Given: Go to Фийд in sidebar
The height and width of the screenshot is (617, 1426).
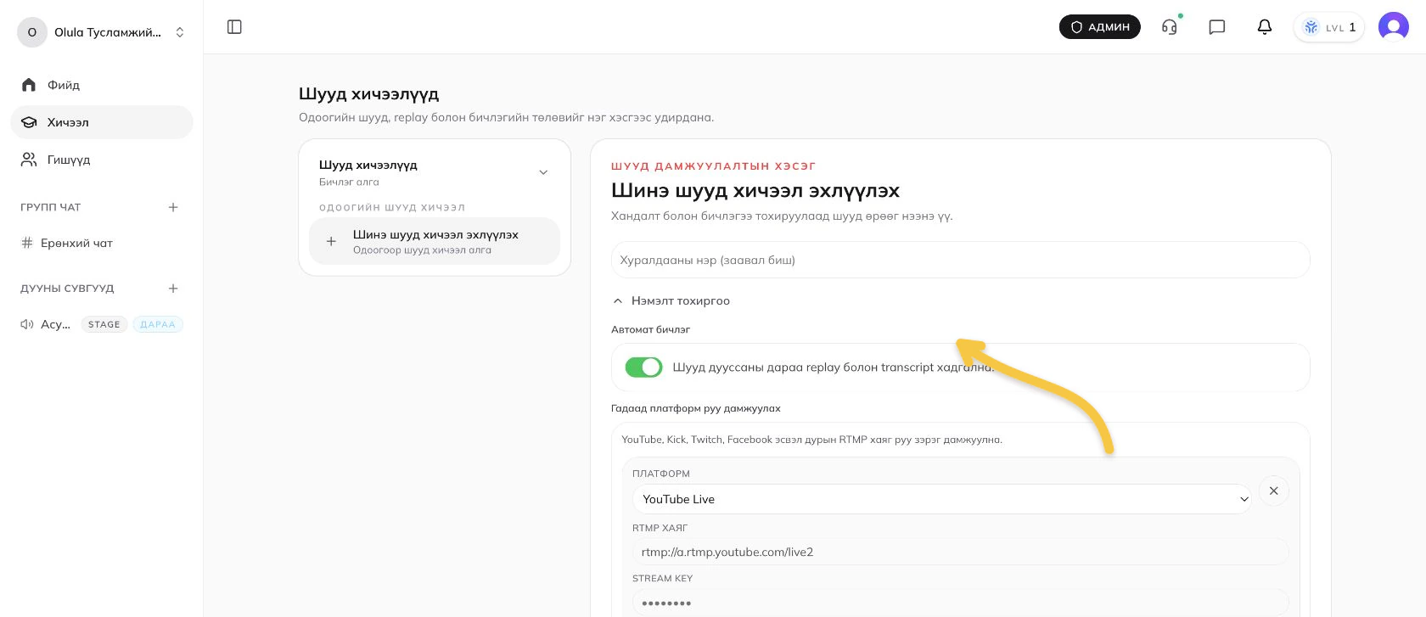Looking at the screenshot, I should coord(102,85).
